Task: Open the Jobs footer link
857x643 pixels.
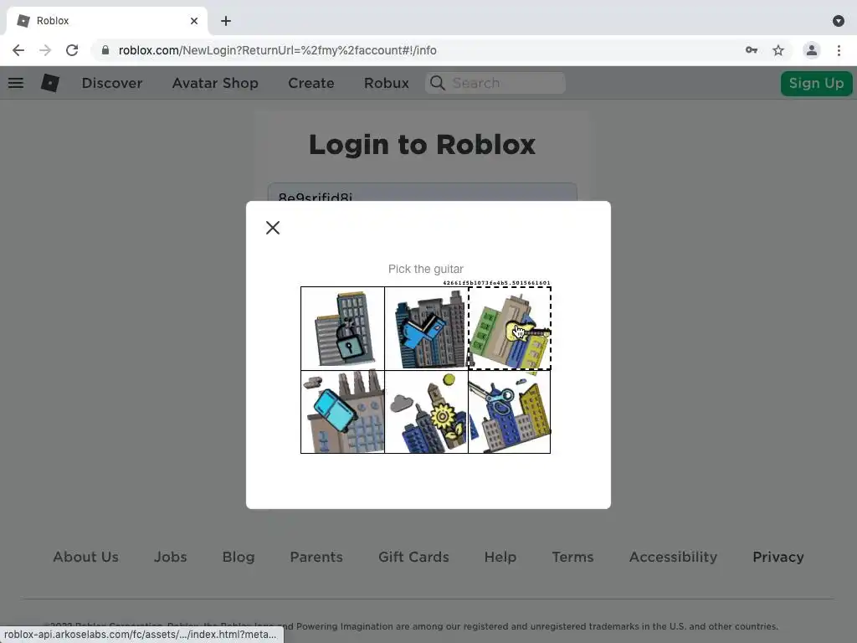Action: [171, 557]
